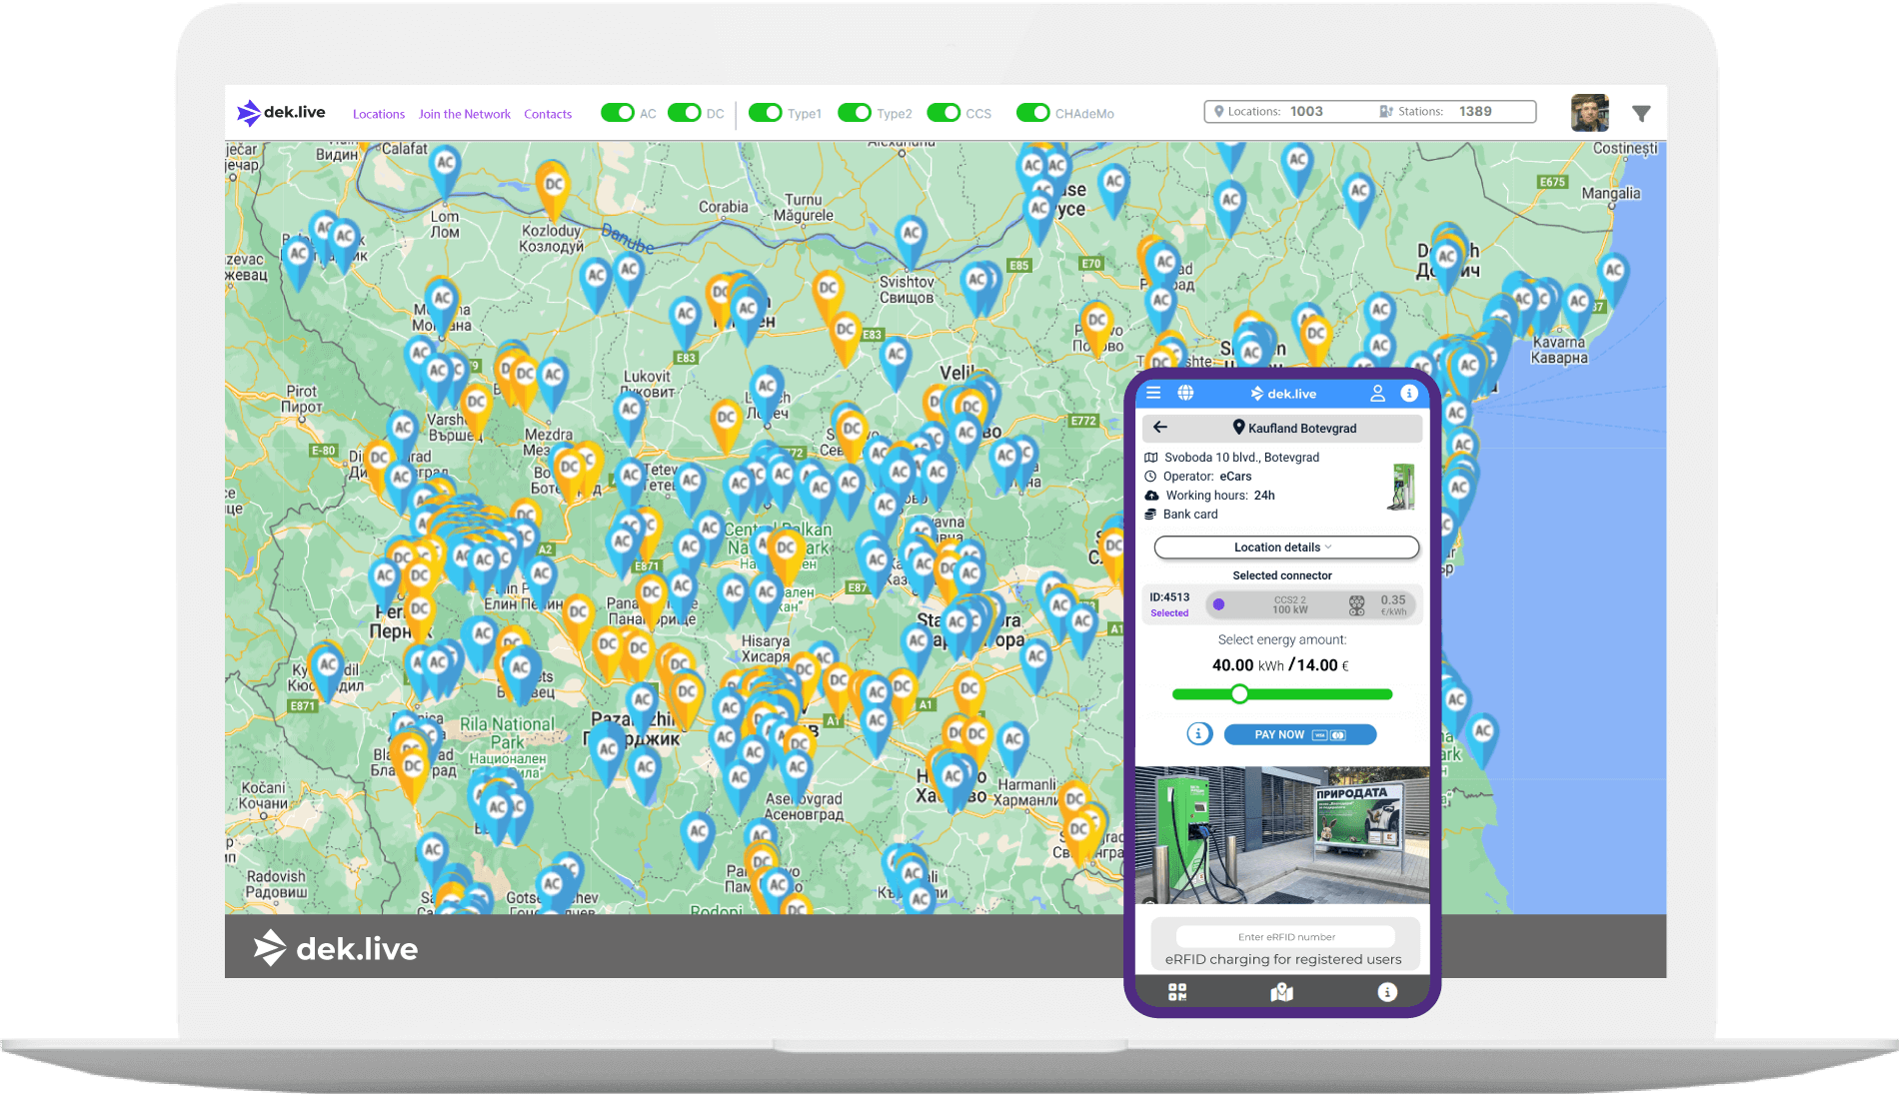Image resolution: width=1899 pixels, height=1094 pixels.
Task: Open the funnel filter icon in header
Action: pos(1641,114)
